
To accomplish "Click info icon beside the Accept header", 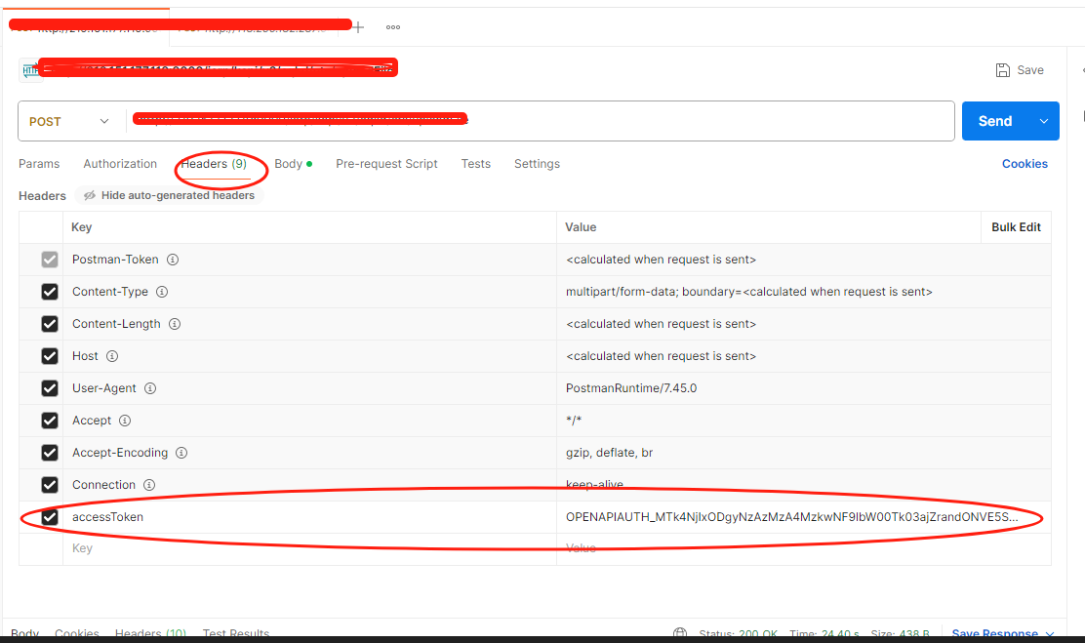I will coord(125,421).
